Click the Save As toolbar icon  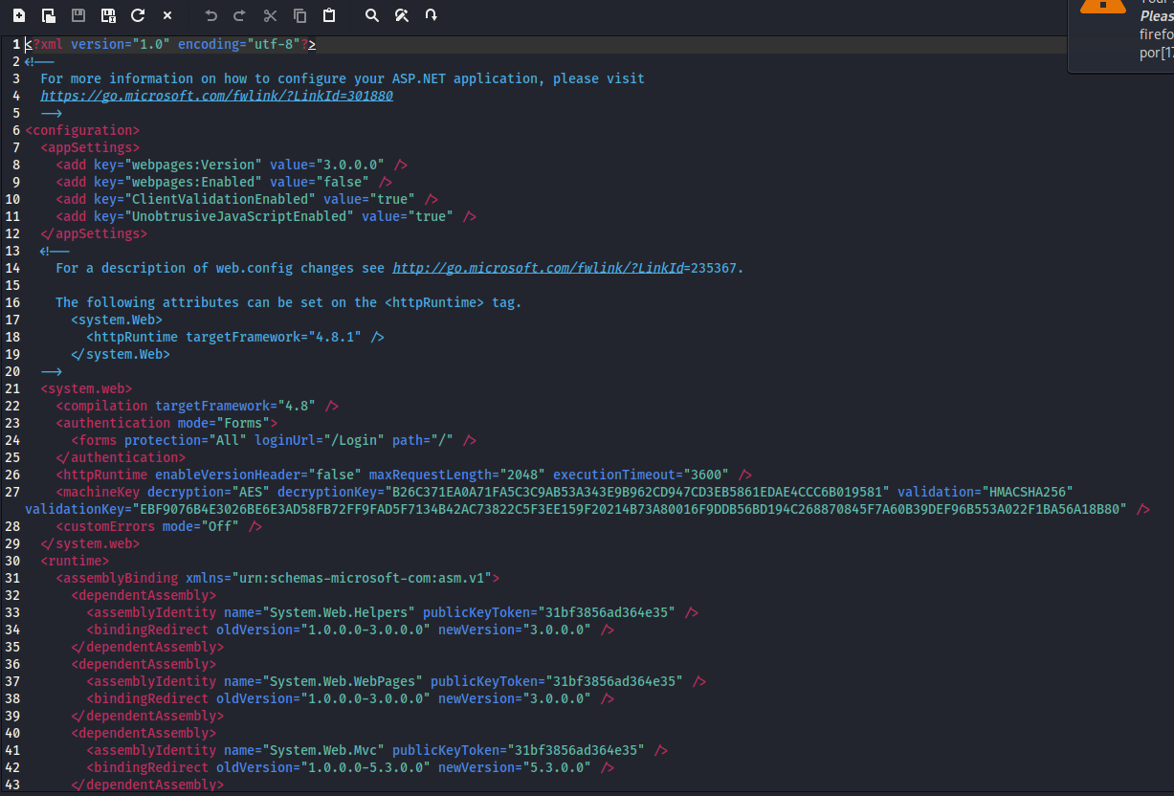click(108, 15)
